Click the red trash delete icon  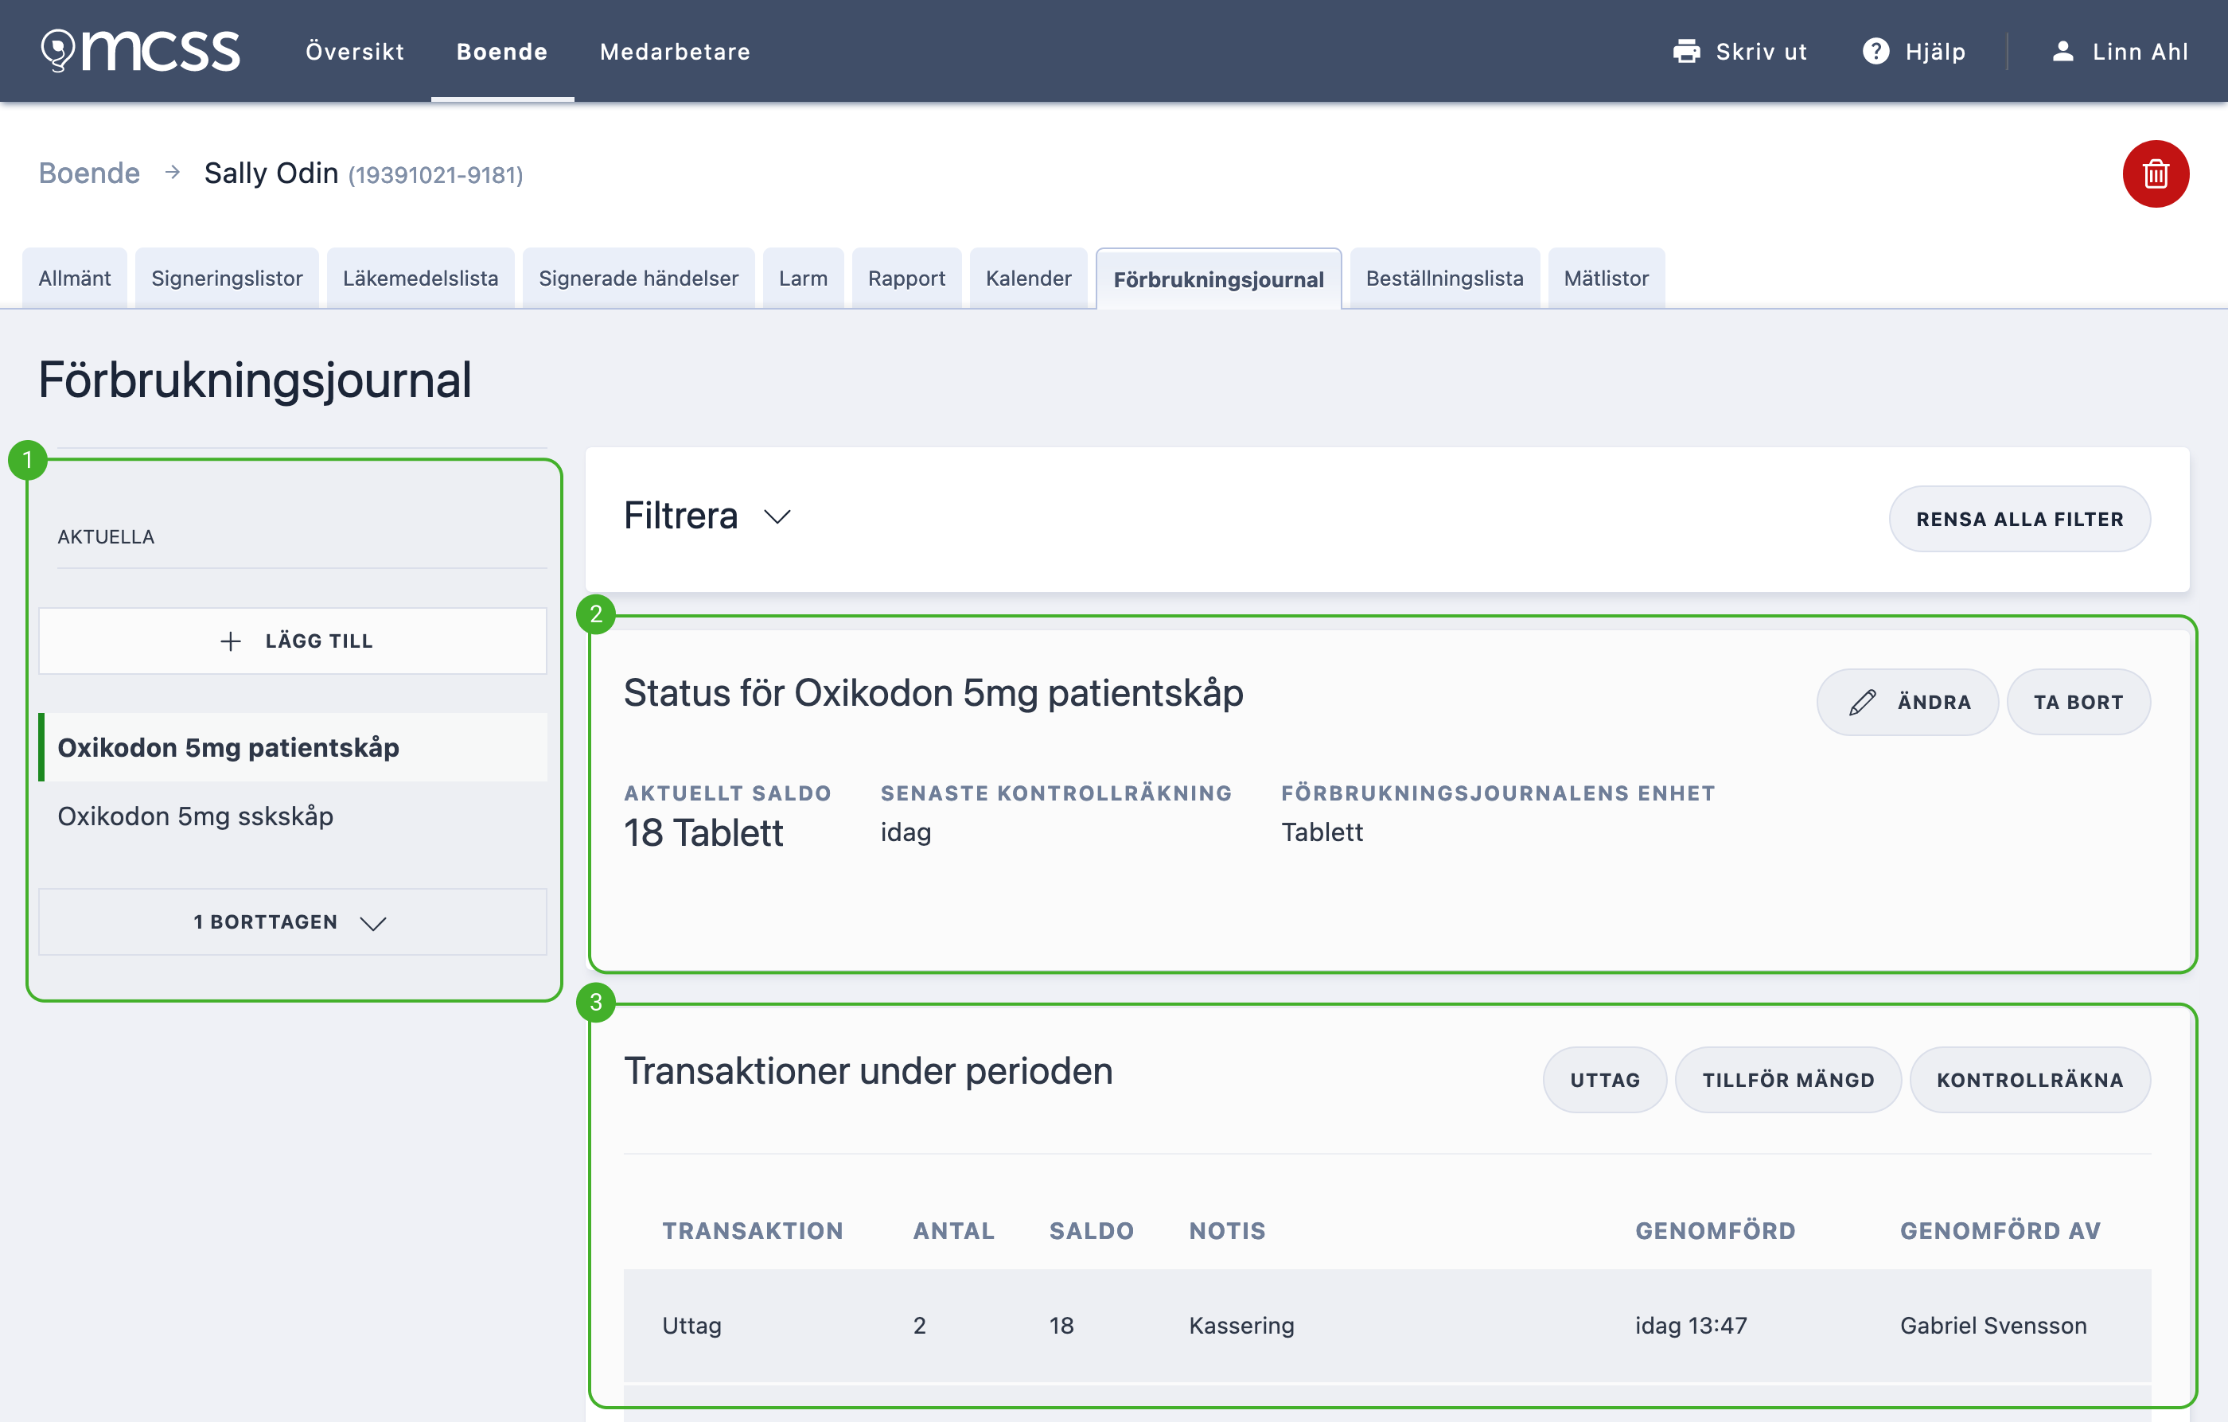2155,174
